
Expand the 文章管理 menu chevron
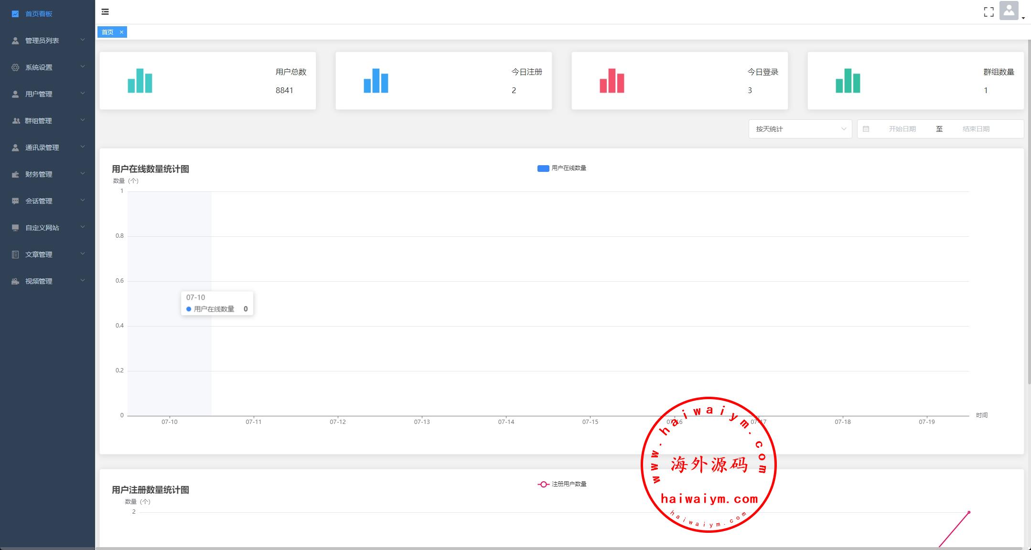pos(83,254)
